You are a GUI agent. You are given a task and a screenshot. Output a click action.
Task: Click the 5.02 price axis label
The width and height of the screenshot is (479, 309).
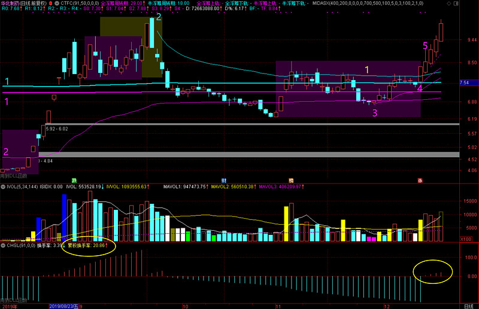pos(472,148)
